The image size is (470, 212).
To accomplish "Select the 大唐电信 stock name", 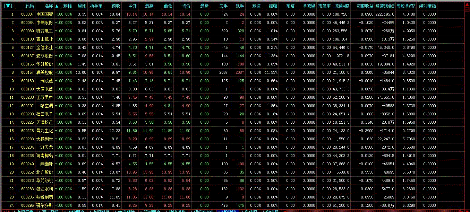I will tap(45, 89).
